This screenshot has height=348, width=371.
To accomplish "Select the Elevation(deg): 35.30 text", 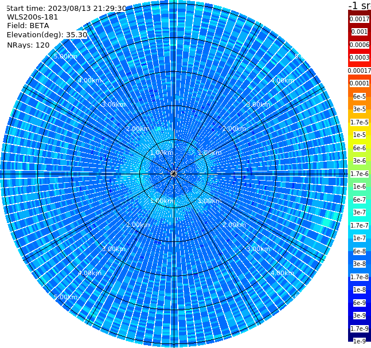I will pos(47,35).
